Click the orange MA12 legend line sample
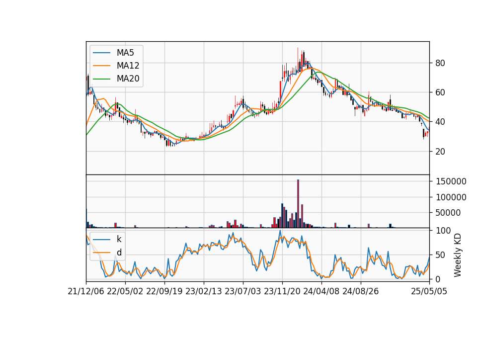The width and height of the screenshot is (477, 343). point(101,66)
